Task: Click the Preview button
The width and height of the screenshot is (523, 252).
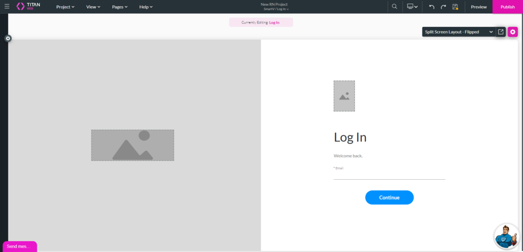Action: point(479,7)
